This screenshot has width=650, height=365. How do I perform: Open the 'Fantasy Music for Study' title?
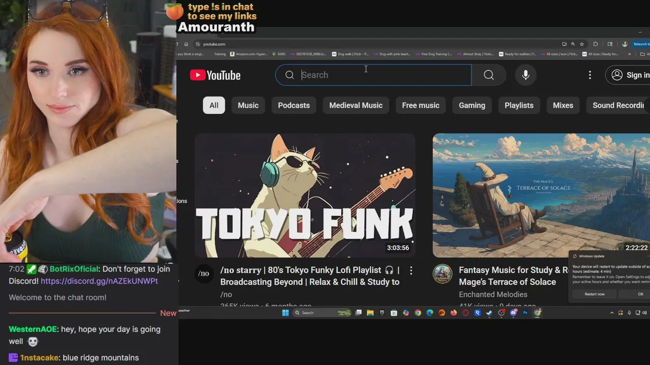tap(513, 276)
